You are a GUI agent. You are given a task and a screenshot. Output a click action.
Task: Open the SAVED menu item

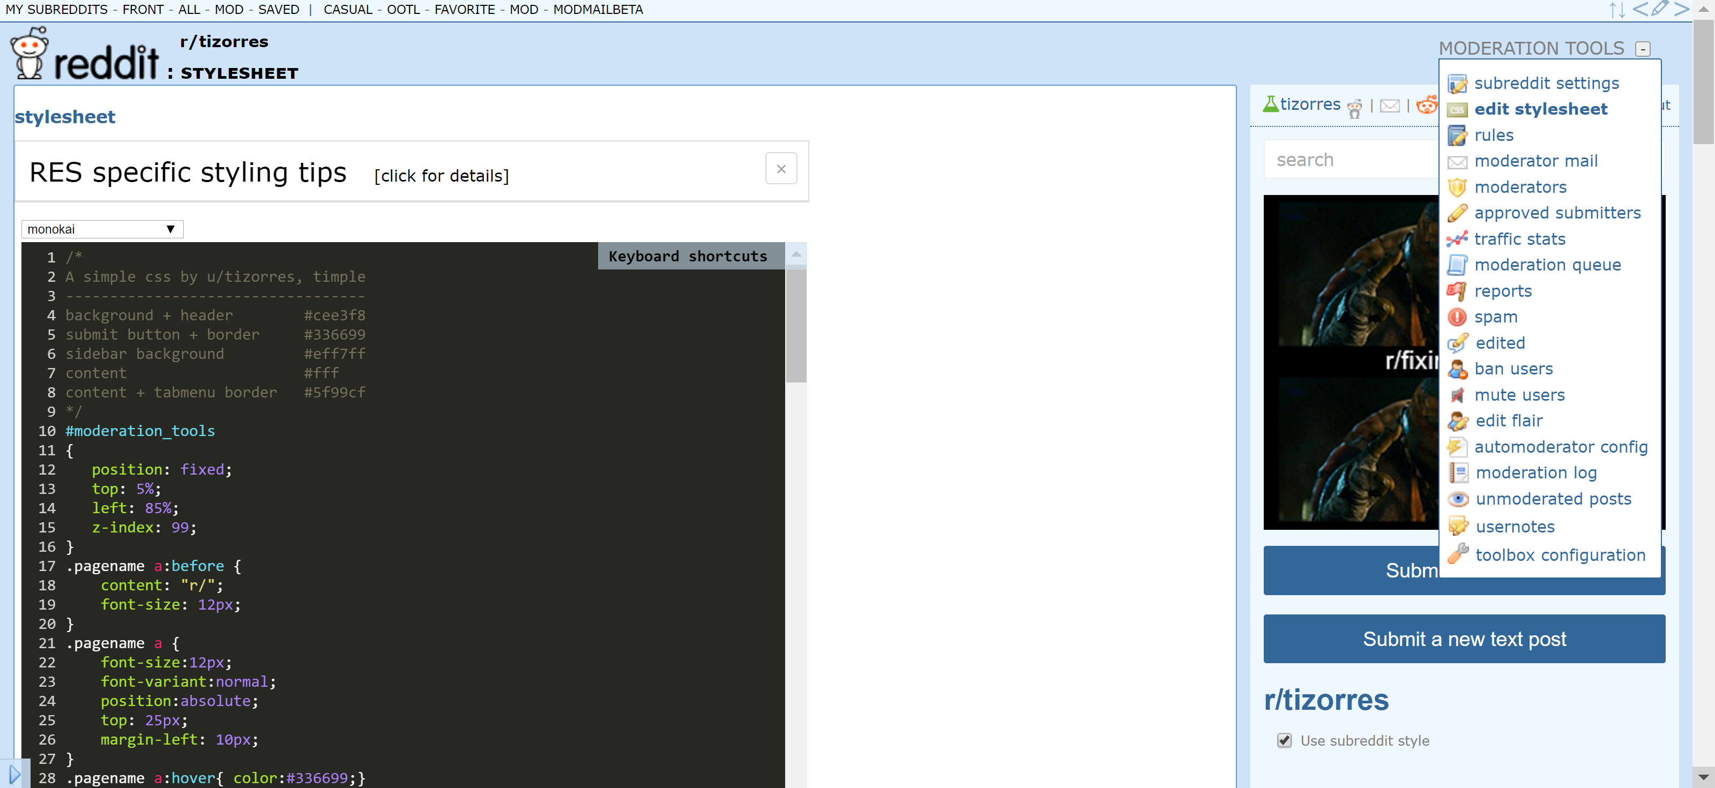click(x=278, y=9)
